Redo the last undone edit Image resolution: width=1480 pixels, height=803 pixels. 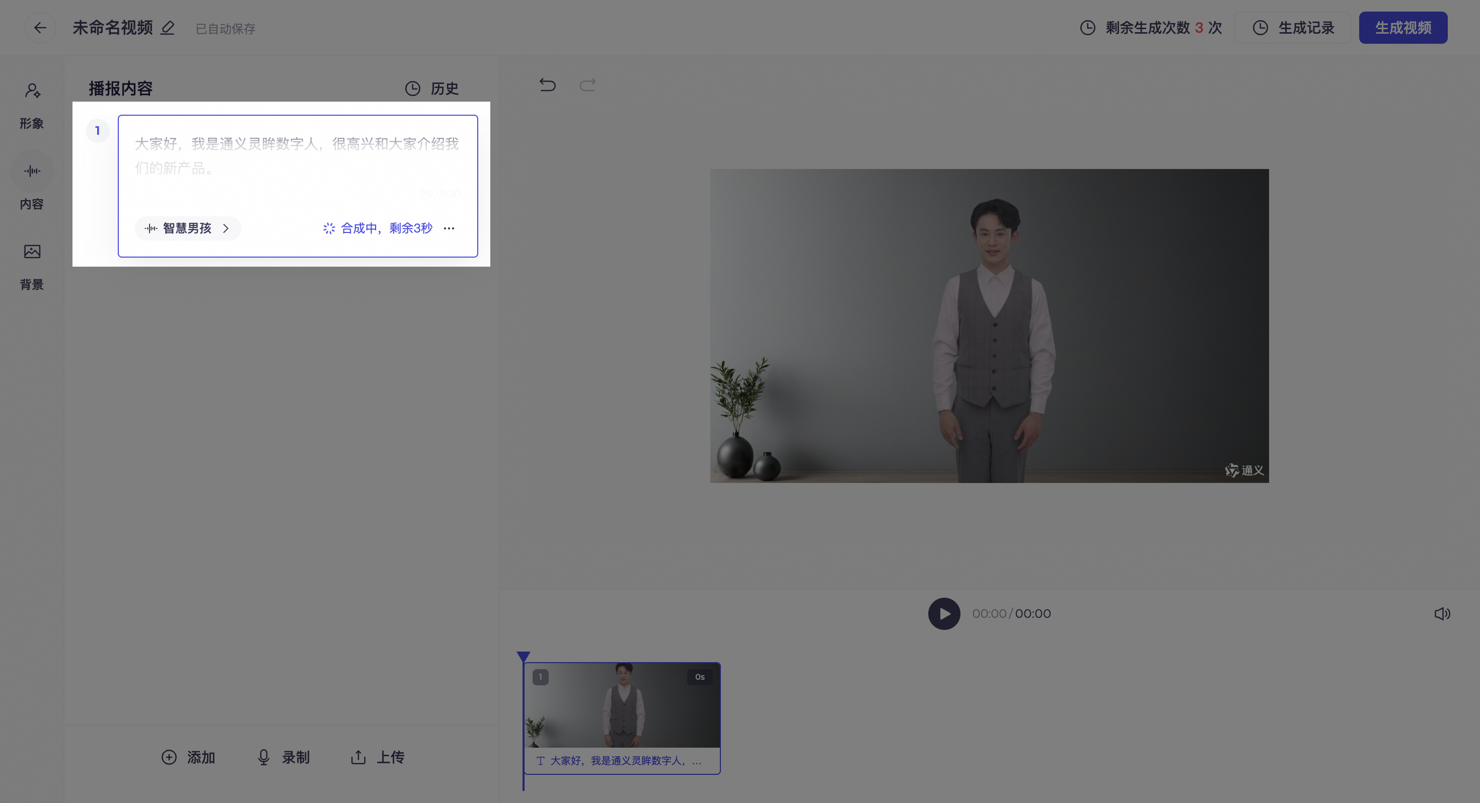coord(587,85)
